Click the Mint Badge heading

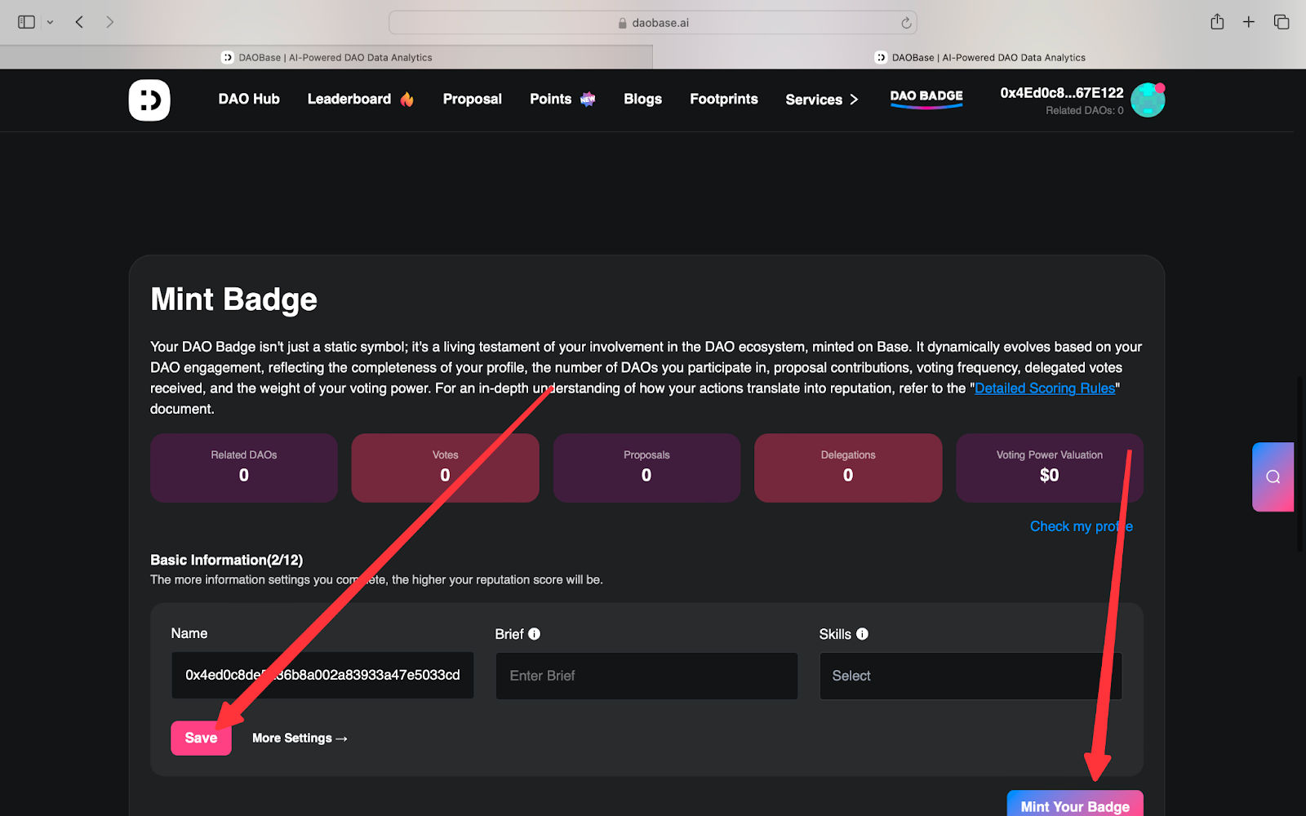[233, 299]
